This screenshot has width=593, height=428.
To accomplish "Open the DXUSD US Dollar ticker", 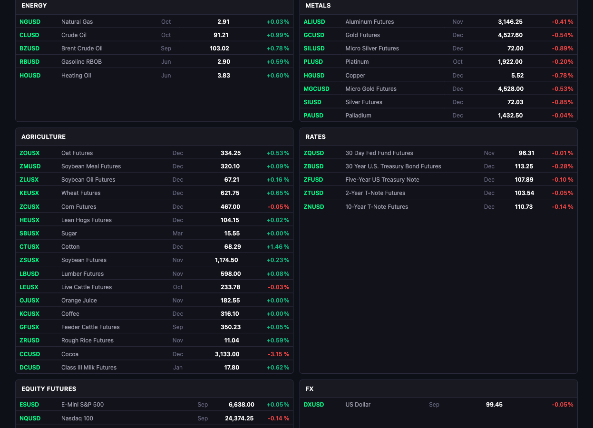I will click(314, 404).
